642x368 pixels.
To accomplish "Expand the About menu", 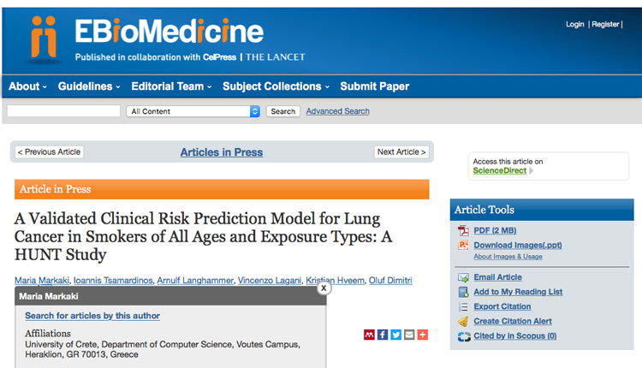I will point(27,86).
